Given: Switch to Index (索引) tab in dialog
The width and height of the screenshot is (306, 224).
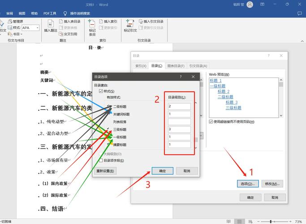Looking at the screenshot, I should (141, 66).
